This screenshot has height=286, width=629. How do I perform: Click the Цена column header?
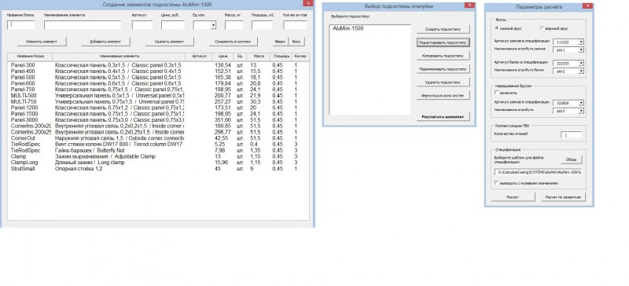click(223, 57)
